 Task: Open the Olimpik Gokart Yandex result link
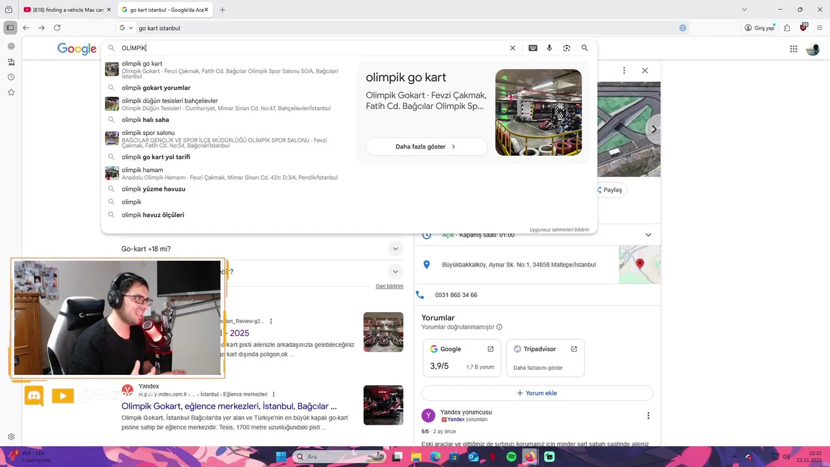click(229, 406)
